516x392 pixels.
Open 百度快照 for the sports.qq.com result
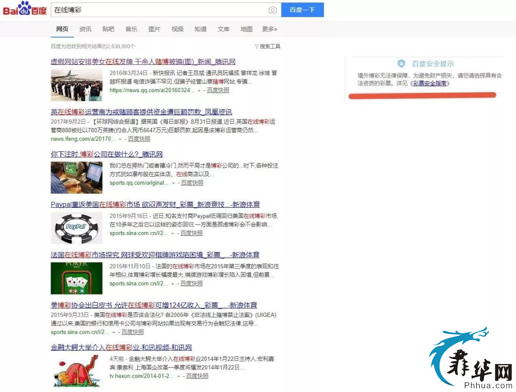click(x=192, y=182)
